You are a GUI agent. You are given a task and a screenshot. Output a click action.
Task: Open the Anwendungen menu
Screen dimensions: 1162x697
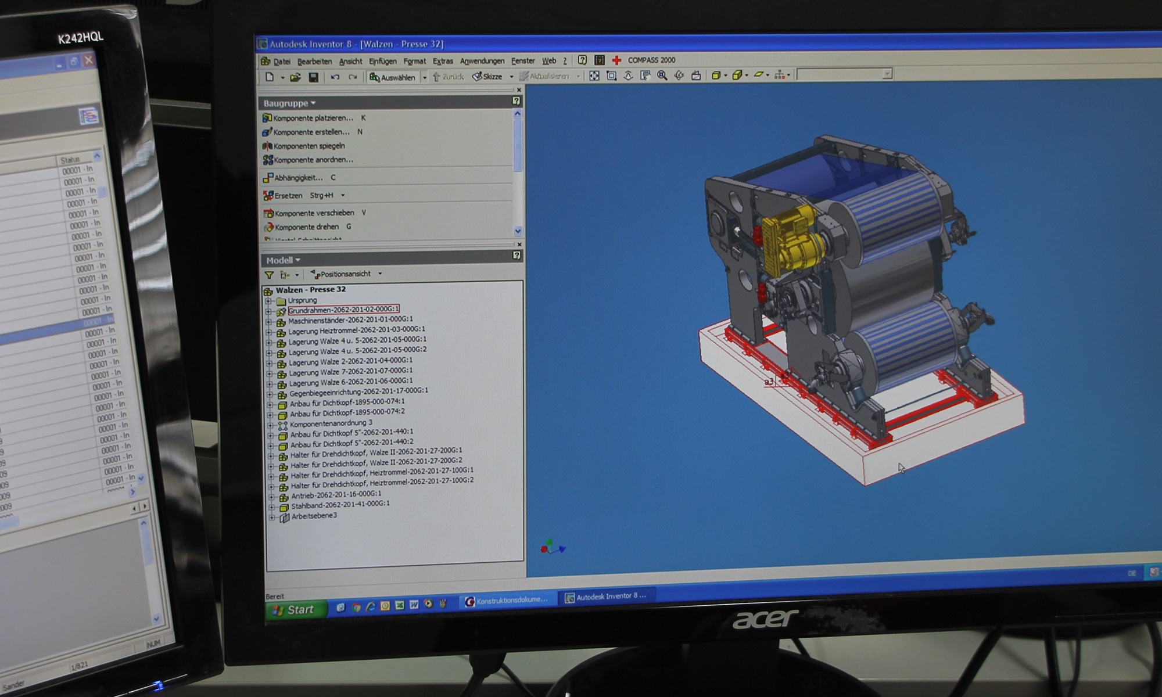[x=482, y=60]
